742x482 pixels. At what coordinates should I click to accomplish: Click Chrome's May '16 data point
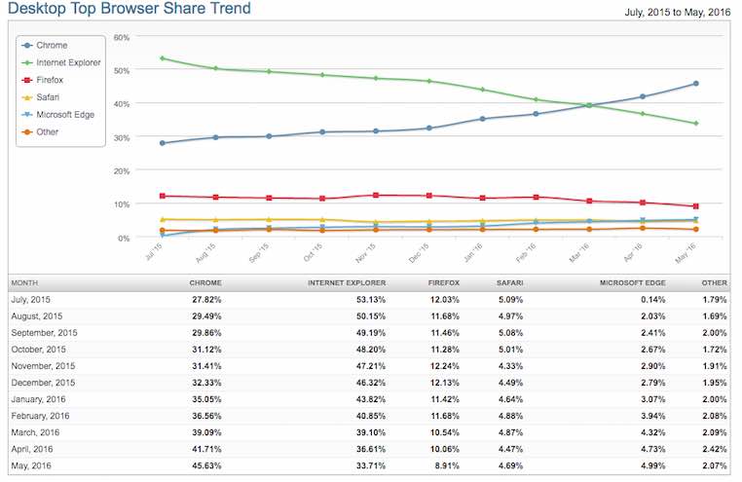click(x=695, y=84)
